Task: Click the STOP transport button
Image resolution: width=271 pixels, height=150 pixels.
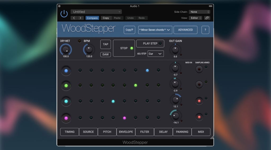Action: pyautogui.click(x=124, y=48)
